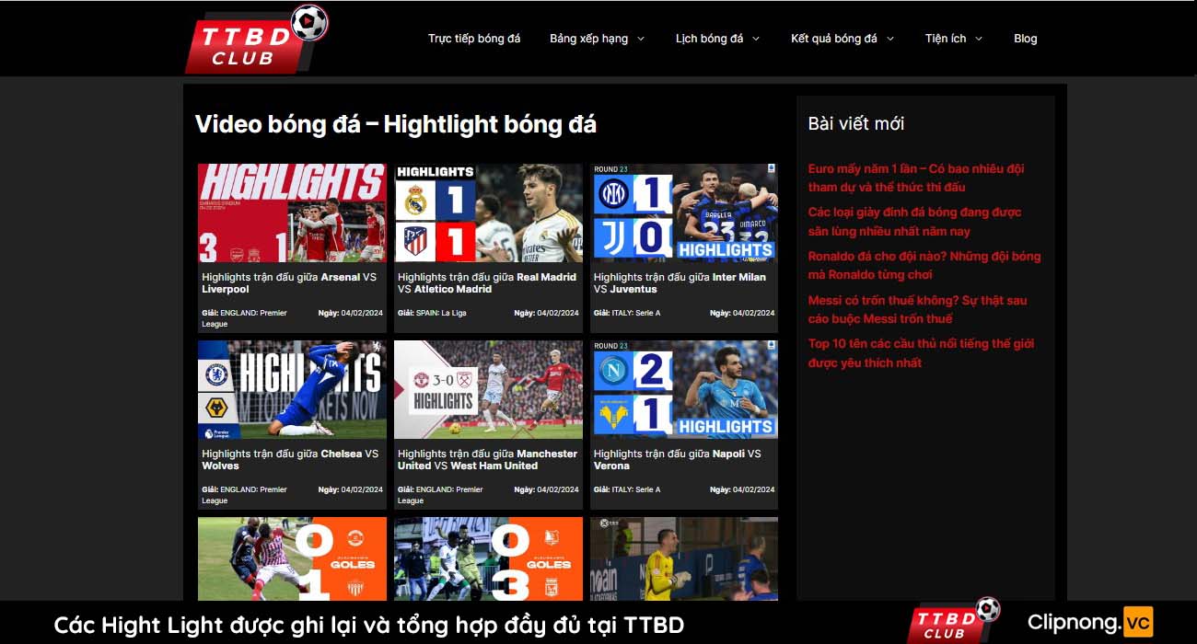Go to Trực tiếp bóng đá menu item

coord(474,39)
